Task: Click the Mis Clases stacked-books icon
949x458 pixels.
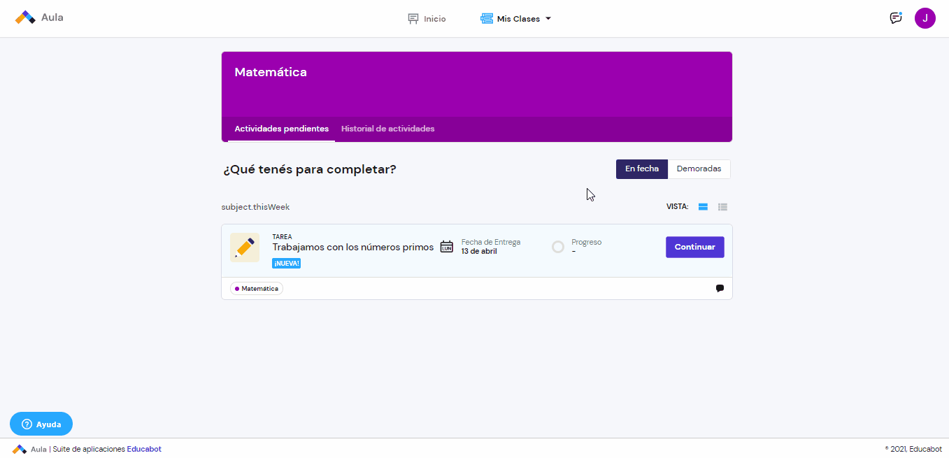Action: (x=487, y=19)
